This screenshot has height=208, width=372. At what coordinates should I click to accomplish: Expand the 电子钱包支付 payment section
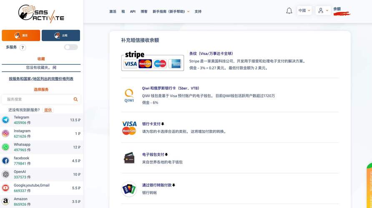(x=155, y=154)
